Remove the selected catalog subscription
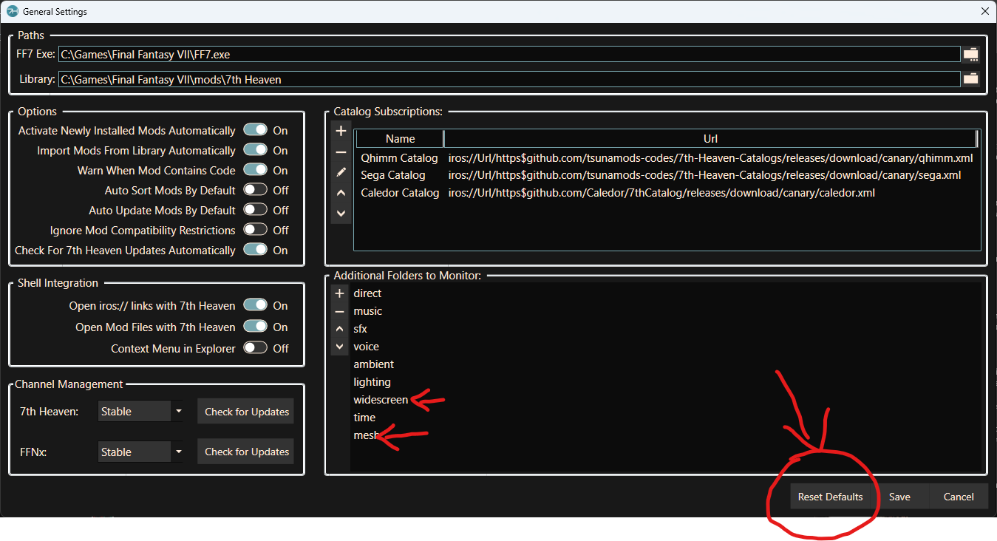 point(341,152)
